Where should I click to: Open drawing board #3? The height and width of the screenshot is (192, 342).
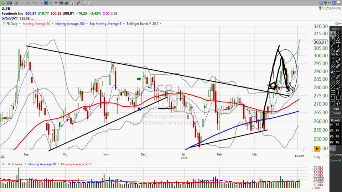(332, 130)
